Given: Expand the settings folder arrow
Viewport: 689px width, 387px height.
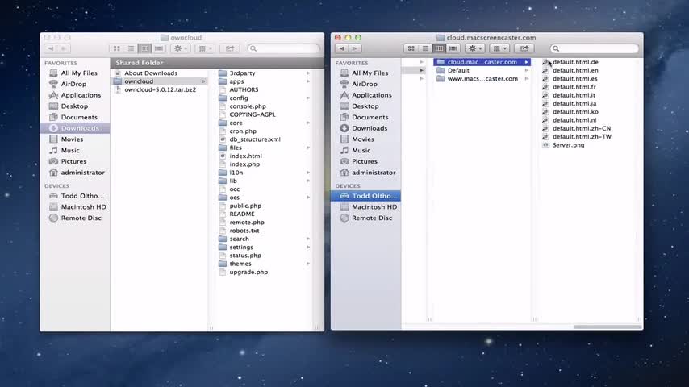Looking at the screenshot, I should point(308,247).
